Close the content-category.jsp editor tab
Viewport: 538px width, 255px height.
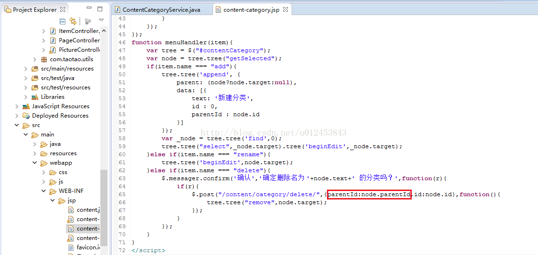285,9
